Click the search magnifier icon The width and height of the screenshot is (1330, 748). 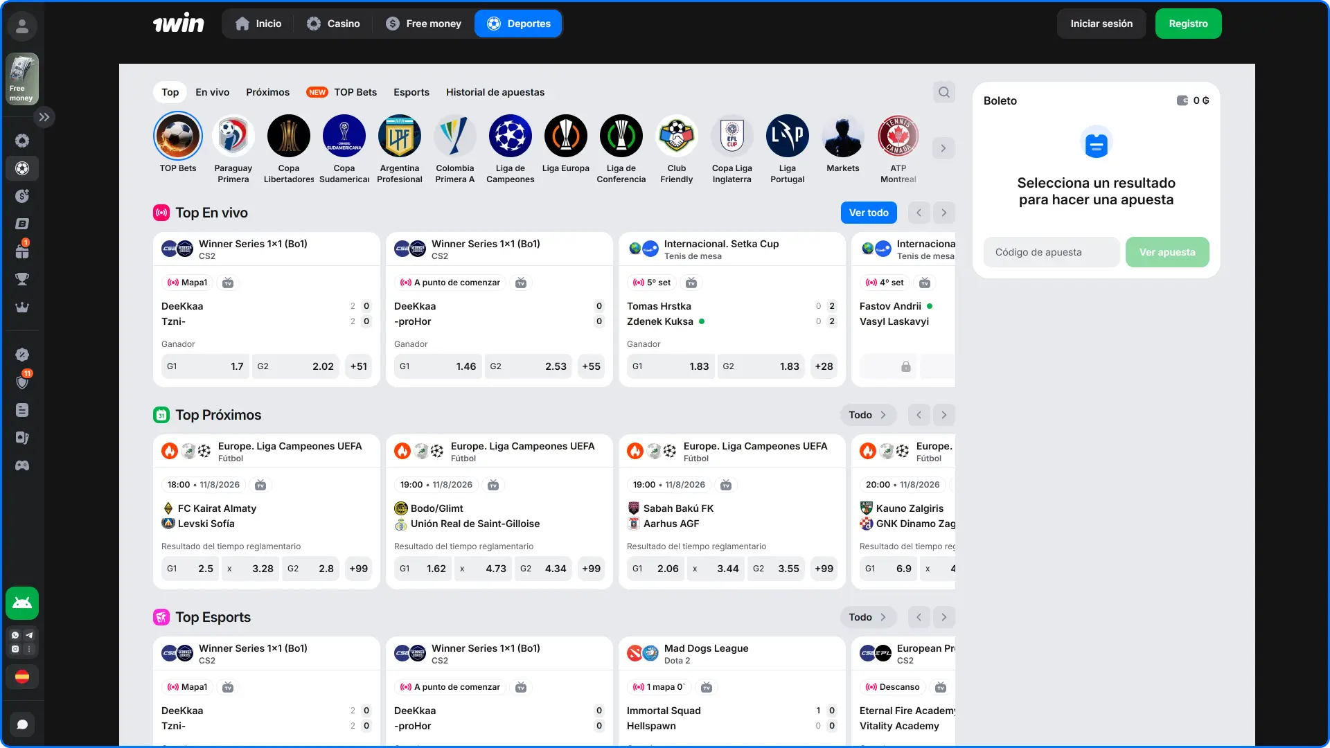pyautogui.click(x=944, y=92)
